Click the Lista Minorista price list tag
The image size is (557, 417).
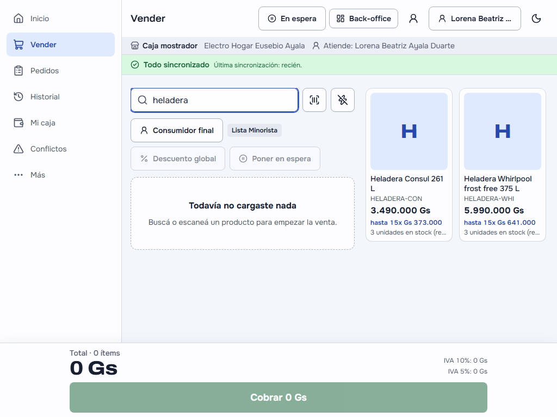pos(255,130)
